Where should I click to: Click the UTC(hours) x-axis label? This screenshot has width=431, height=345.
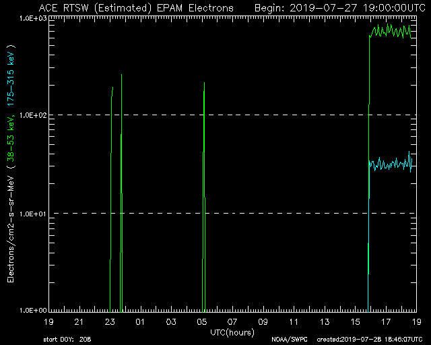tap(232, 331)
